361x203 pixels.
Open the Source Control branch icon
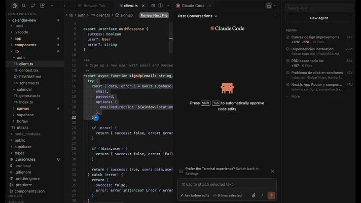(x=33, y=6)
